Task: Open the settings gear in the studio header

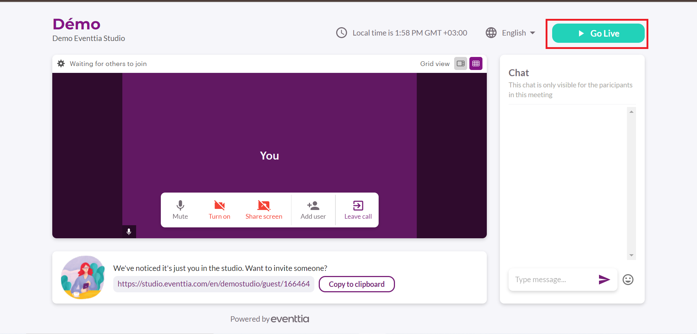Action: tap(61, 63)
